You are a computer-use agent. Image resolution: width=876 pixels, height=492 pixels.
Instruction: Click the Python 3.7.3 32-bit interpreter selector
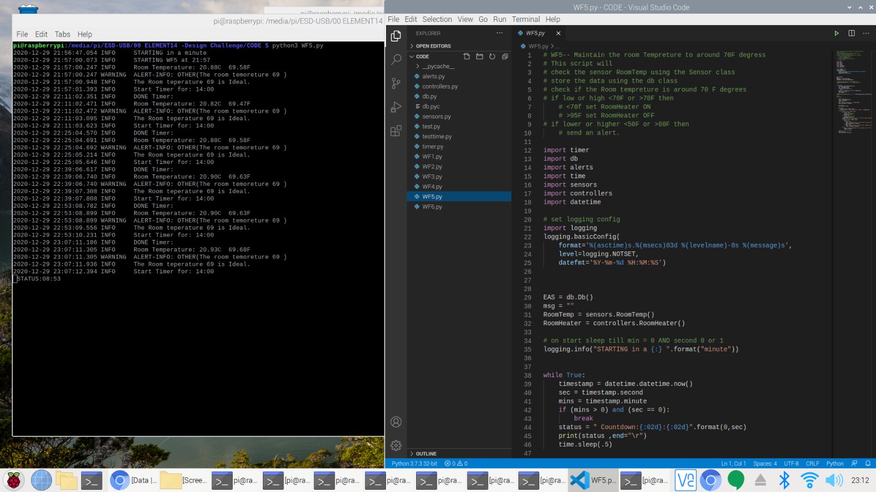[414, 464]
